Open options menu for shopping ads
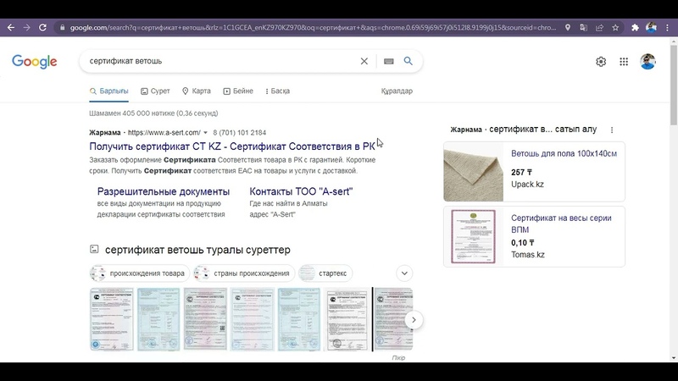 coord(611,130)
